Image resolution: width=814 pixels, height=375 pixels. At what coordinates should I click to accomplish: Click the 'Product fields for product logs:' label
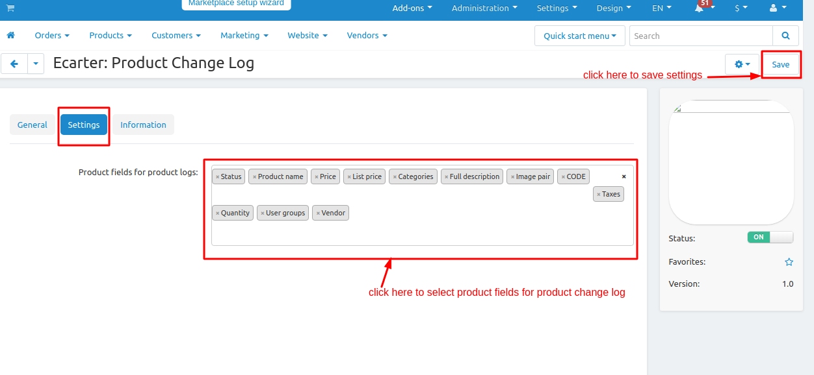(138, 173)
